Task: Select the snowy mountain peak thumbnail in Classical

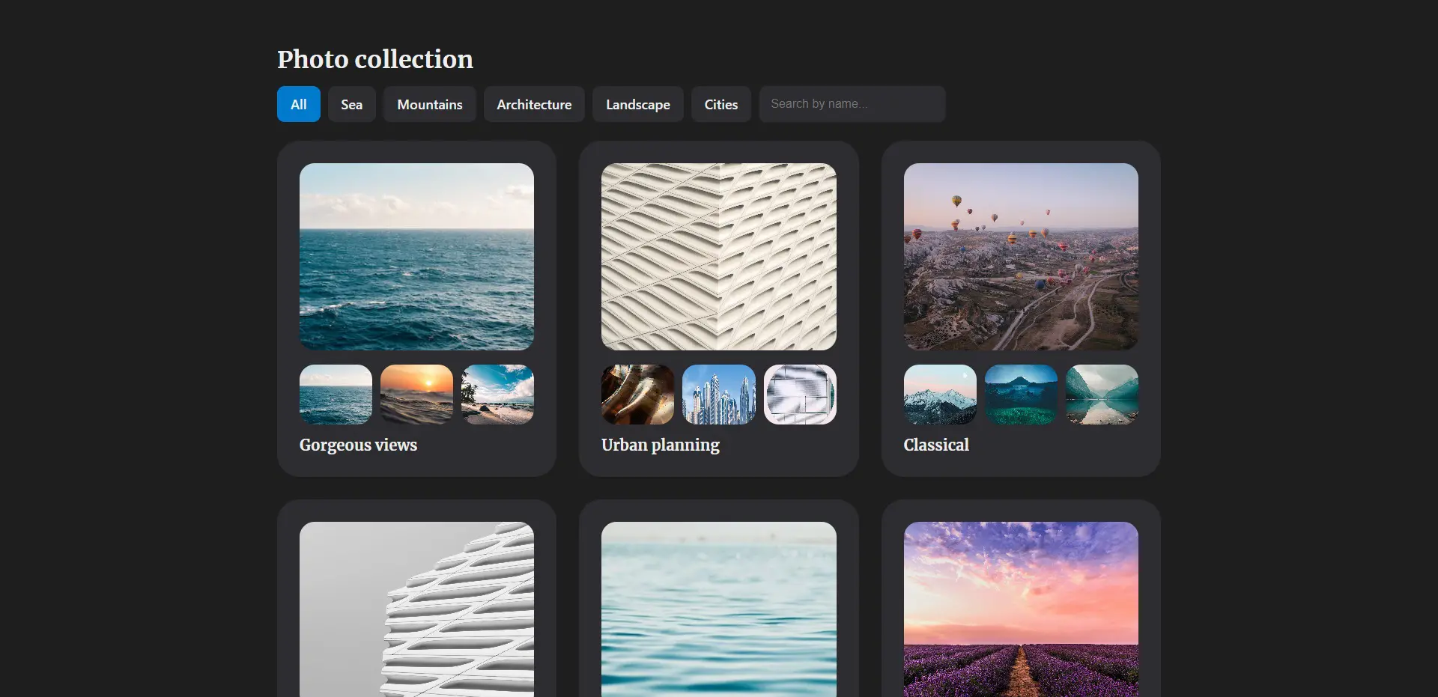Action: [x=940, y=395]
